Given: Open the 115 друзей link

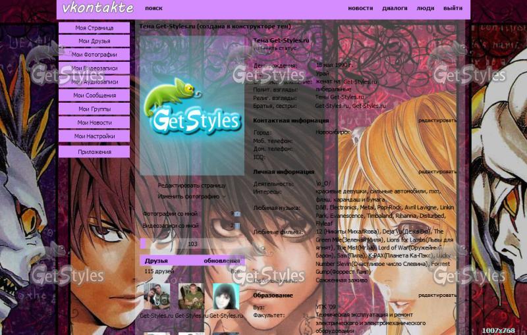Looking at the screenshot, I should (159, 271).
